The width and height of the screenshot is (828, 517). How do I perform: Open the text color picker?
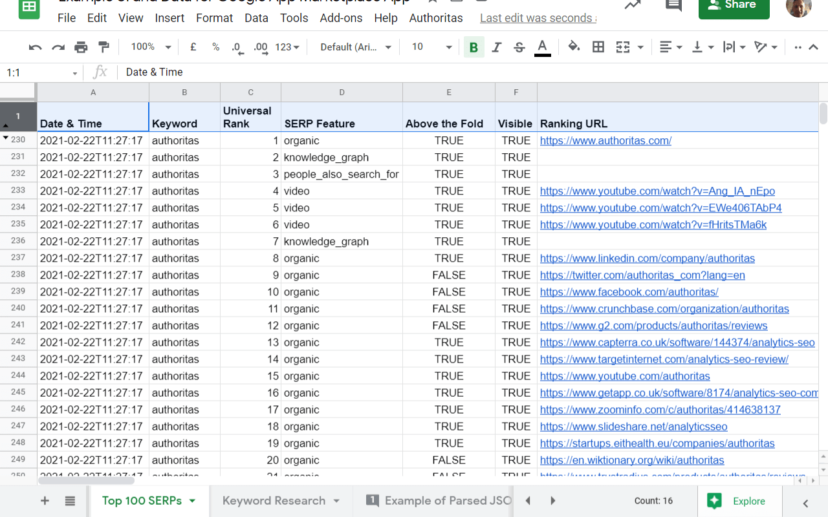coord(542,47)
